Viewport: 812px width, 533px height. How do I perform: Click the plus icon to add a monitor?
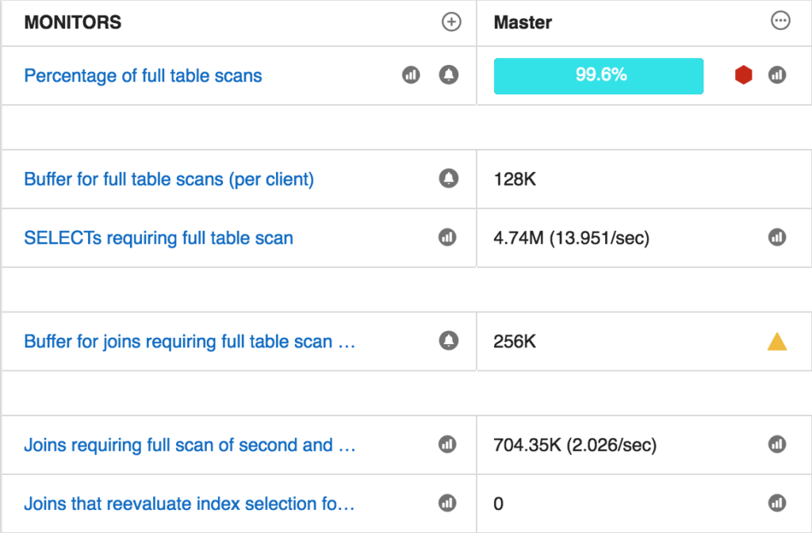[451, 22]
